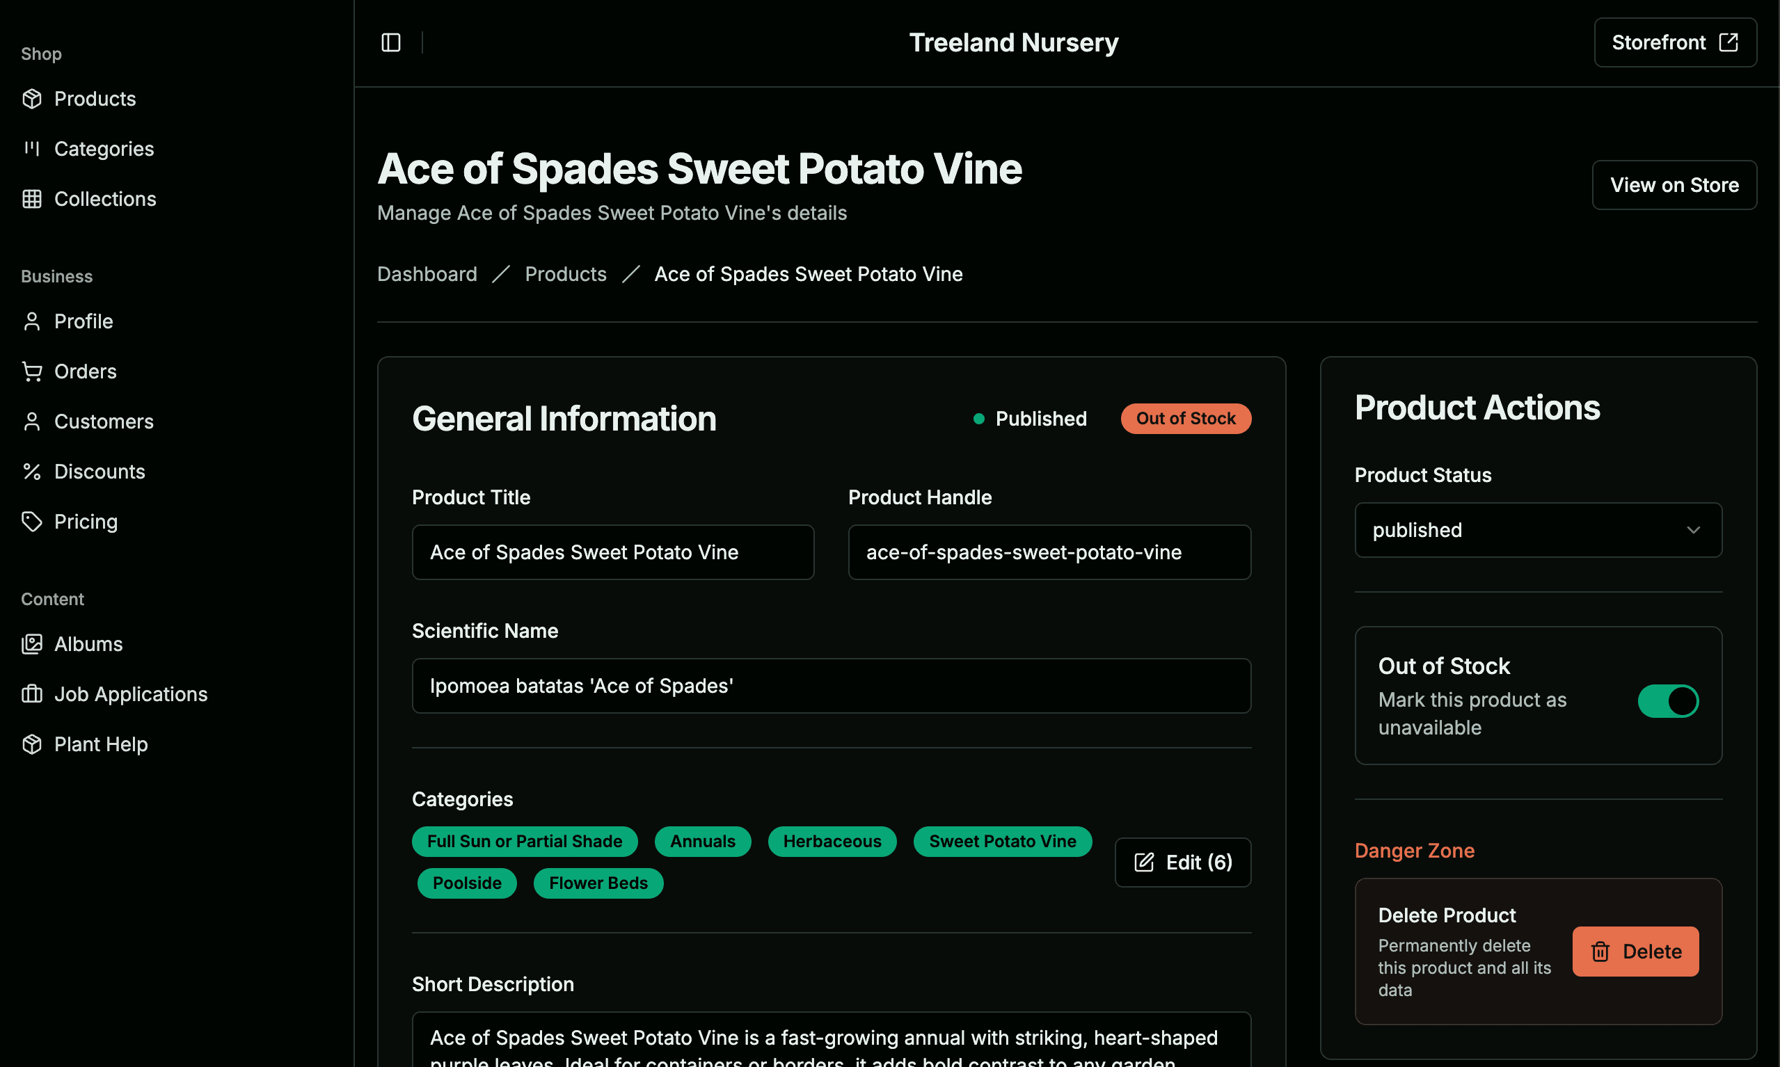Click the Orders cart icon
Screen dimensions: 1780x1067
click(31, 371)
